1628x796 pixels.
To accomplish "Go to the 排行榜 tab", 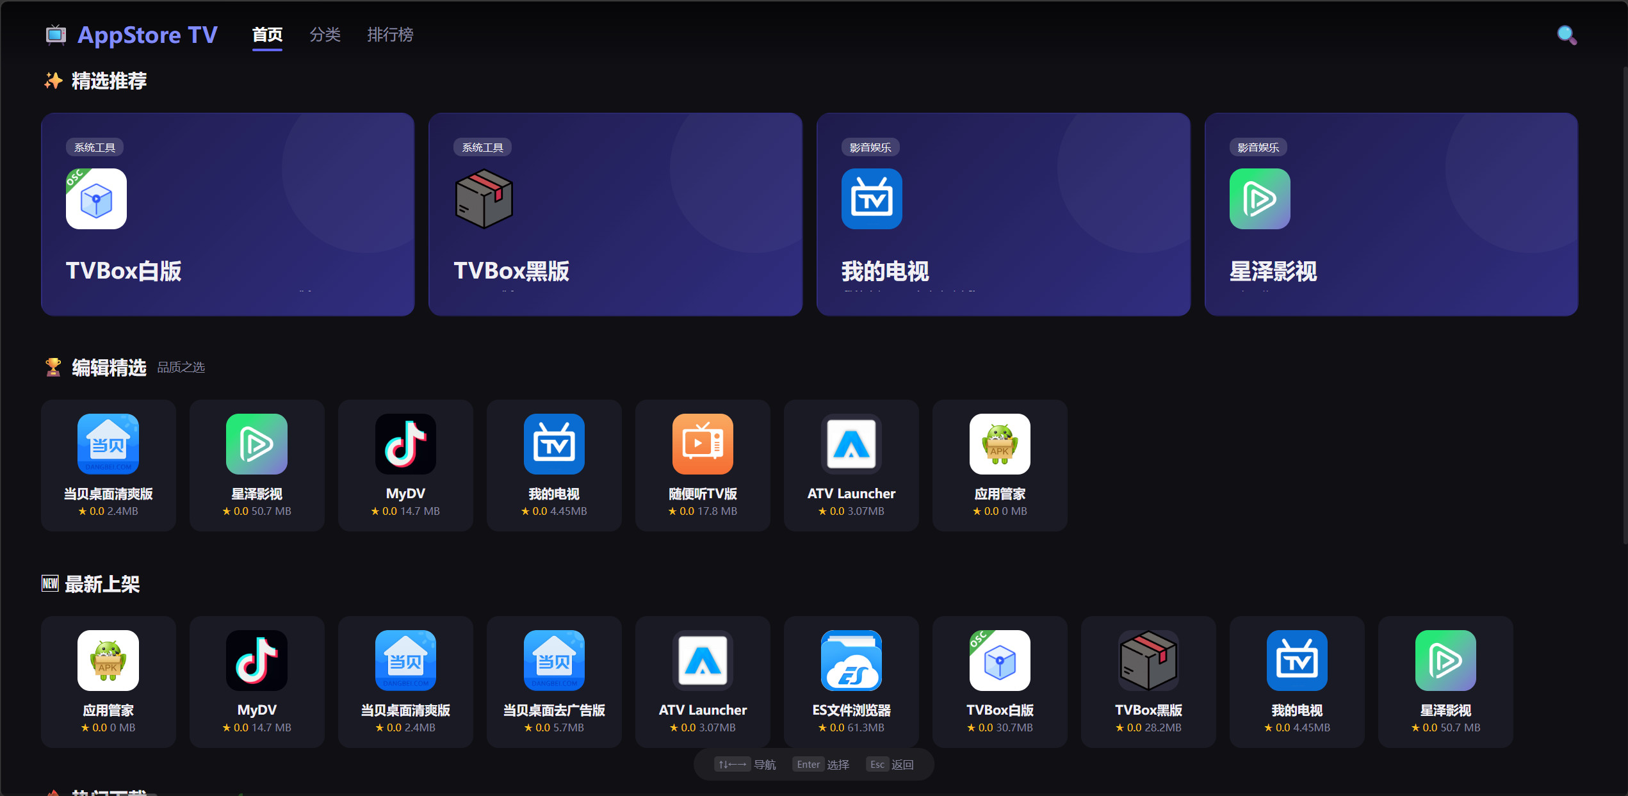I will point(390,35).
